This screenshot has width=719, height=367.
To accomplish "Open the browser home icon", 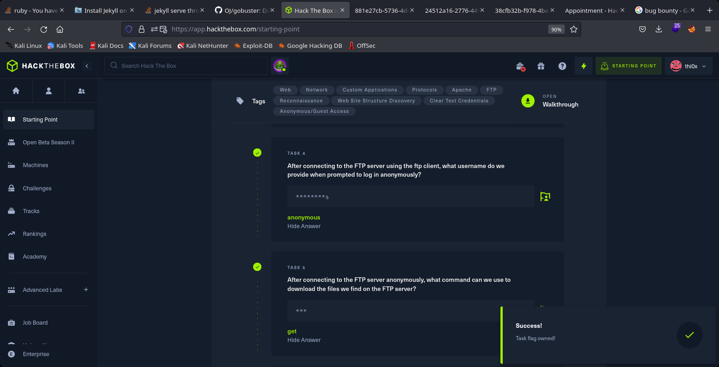I will pos(60,29).
